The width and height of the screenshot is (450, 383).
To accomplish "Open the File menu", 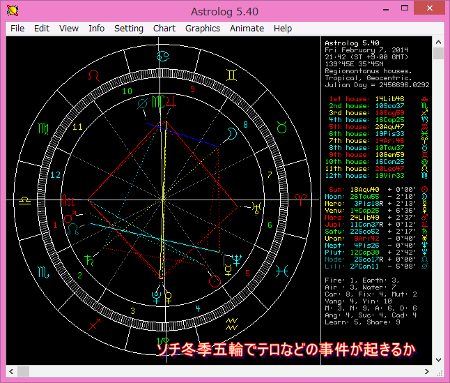I will 17,29.
